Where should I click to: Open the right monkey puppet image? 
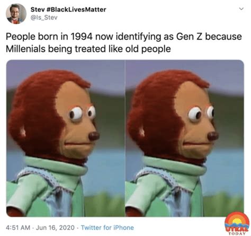tap(185, 138)
